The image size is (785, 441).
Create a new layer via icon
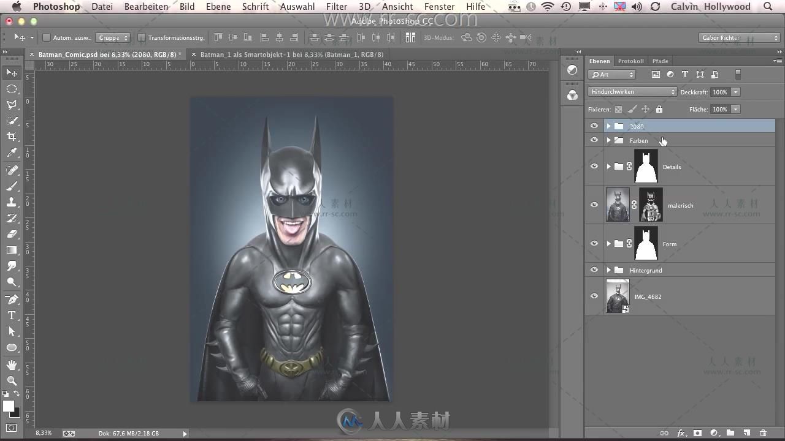pyautogui.click(x=747, y=433)
